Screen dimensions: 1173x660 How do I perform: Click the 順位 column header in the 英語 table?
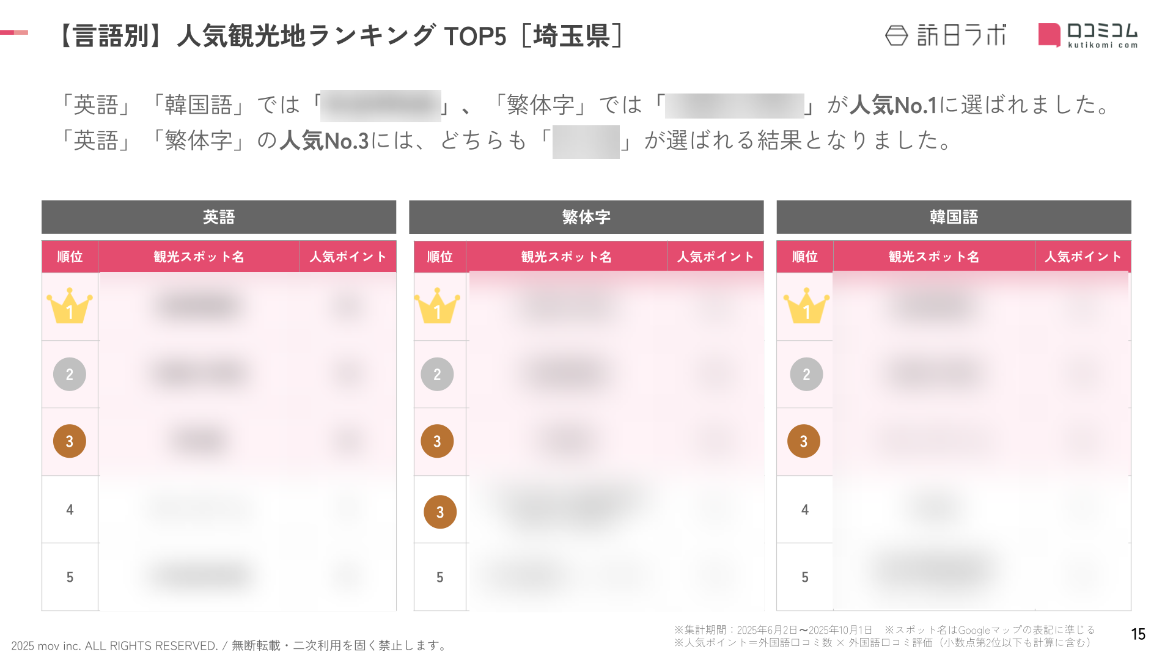[70, 257]
